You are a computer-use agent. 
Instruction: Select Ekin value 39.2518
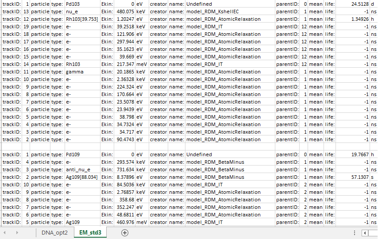point(125,27)
